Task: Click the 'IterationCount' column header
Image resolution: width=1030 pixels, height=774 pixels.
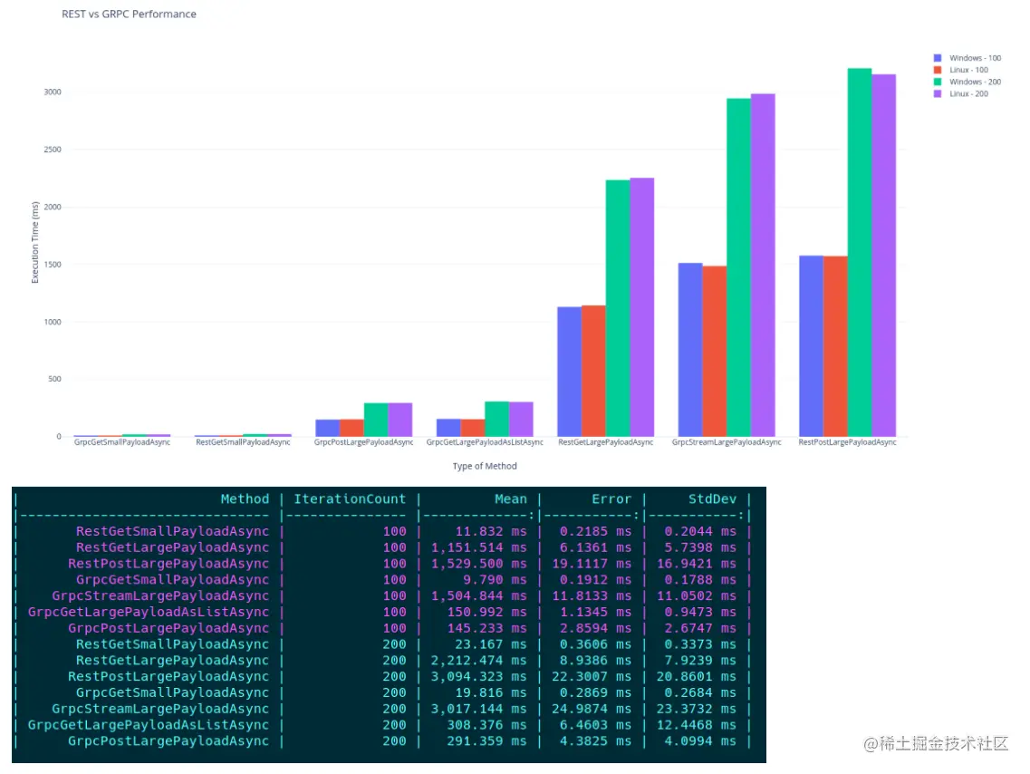Action: point(350,498)
